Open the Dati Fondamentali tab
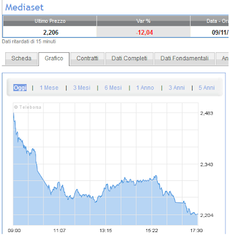This screenshot has width=229, height=235. (184, 59)
